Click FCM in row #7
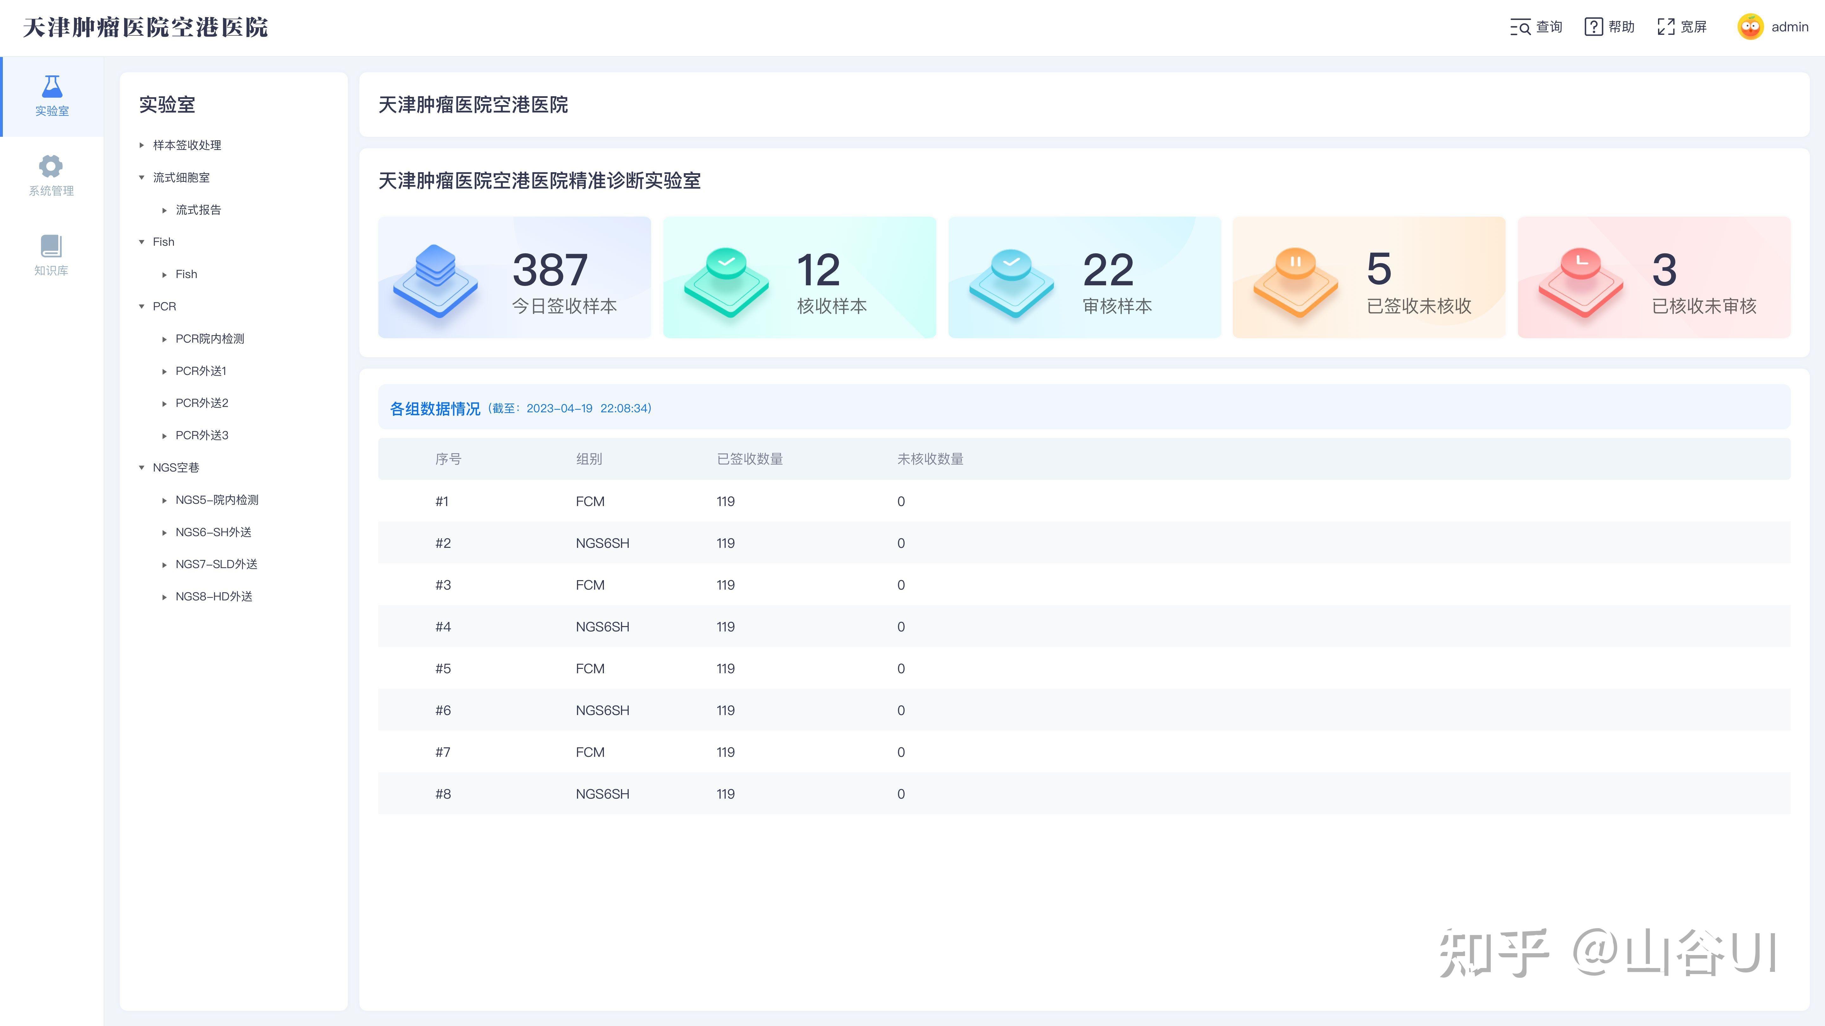The image size is (1825, 1026). (590, 753)
